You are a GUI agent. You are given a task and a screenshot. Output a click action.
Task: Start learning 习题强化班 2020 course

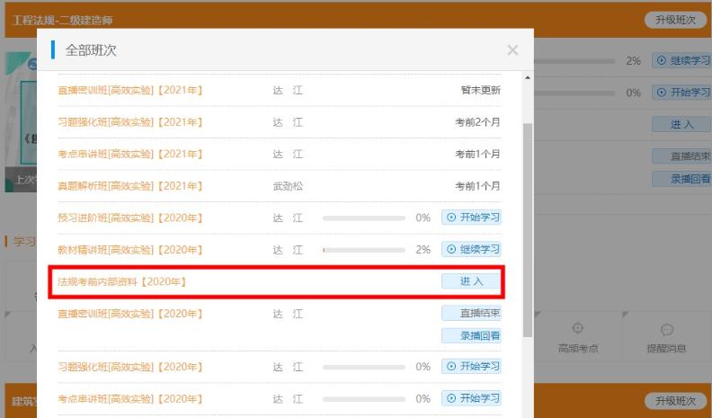tap(471, 367)
